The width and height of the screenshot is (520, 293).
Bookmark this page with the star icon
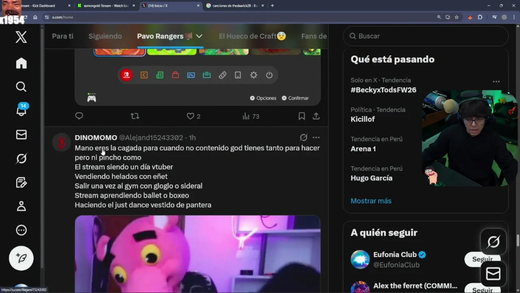(x=457, y=17)
